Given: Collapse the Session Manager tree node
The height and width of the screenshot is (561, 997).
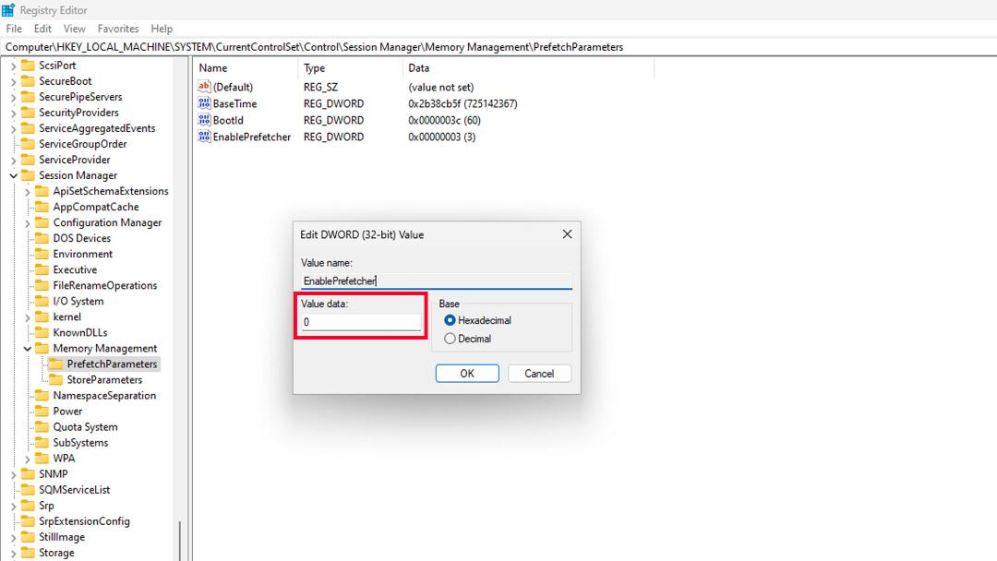Looking at the screenshot, I should pos(13,176).
